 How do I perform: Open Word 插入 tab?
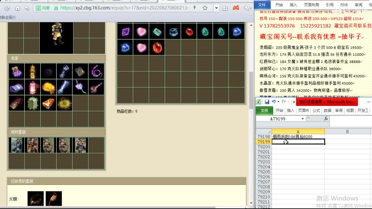click(294, 5)
